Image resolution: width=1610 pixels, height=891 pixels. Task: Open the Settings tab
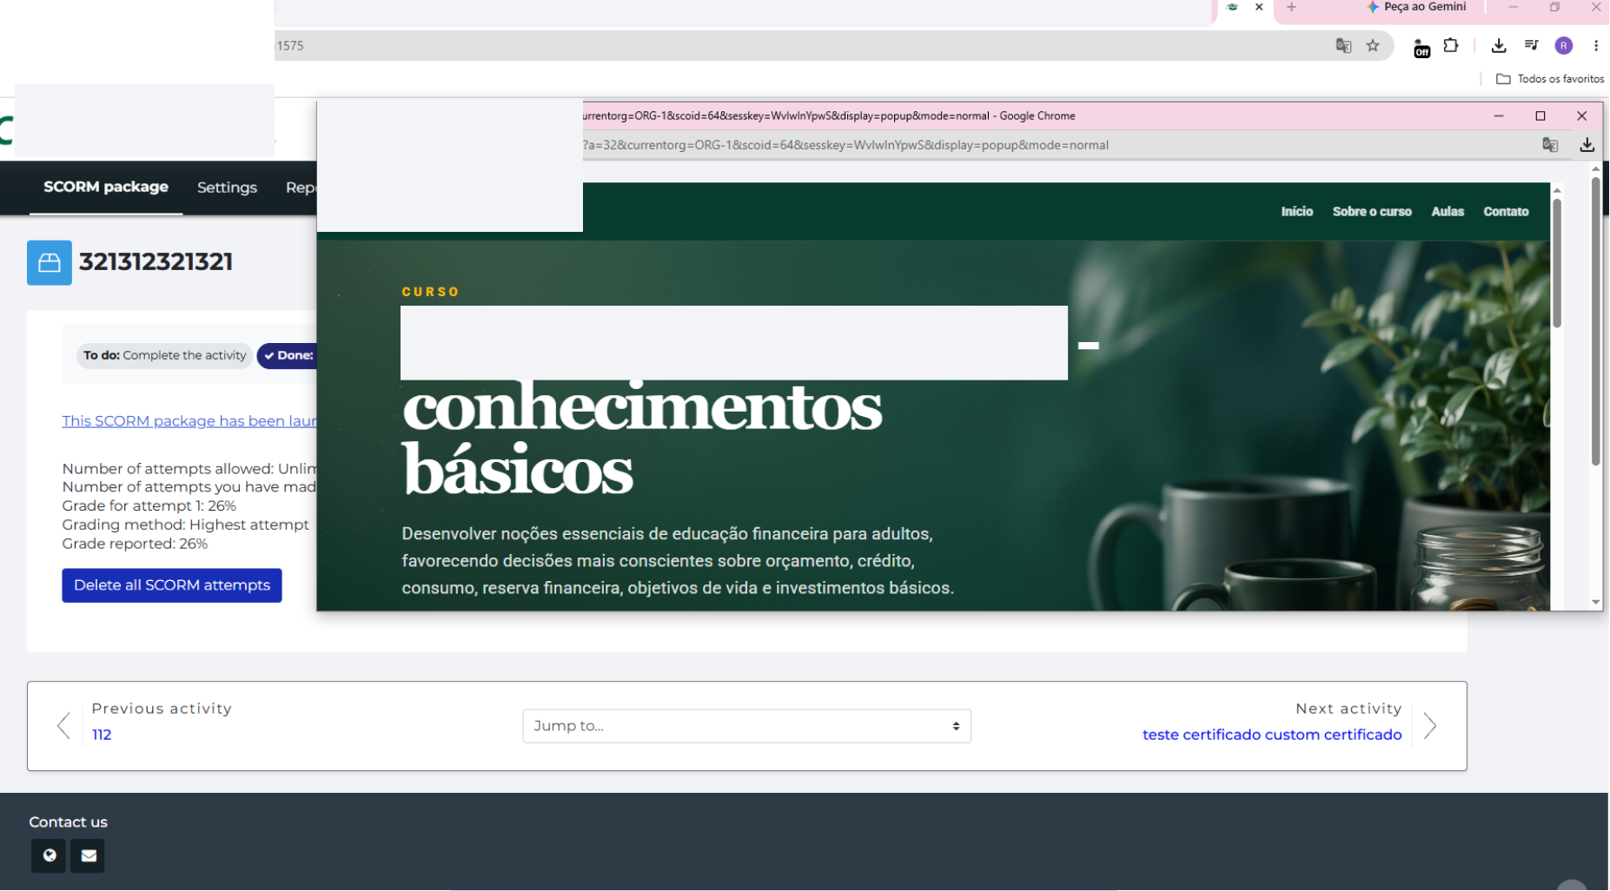227,188
